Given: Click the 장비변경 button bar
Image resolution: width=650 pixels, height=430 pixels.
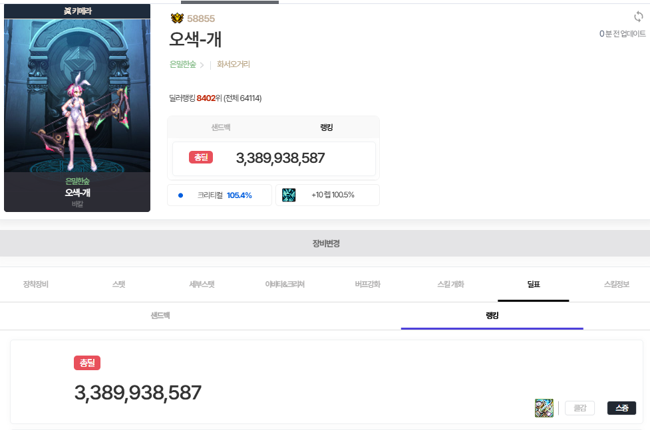Looking at the screenshot, I should pyautogui.click(x=325, y=243).
